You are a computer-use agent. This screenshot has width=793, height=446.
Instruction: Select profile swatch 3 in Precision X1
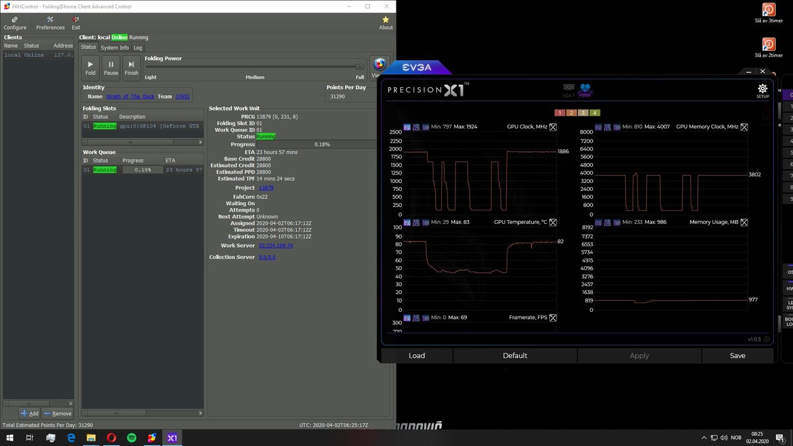point(584,112)
